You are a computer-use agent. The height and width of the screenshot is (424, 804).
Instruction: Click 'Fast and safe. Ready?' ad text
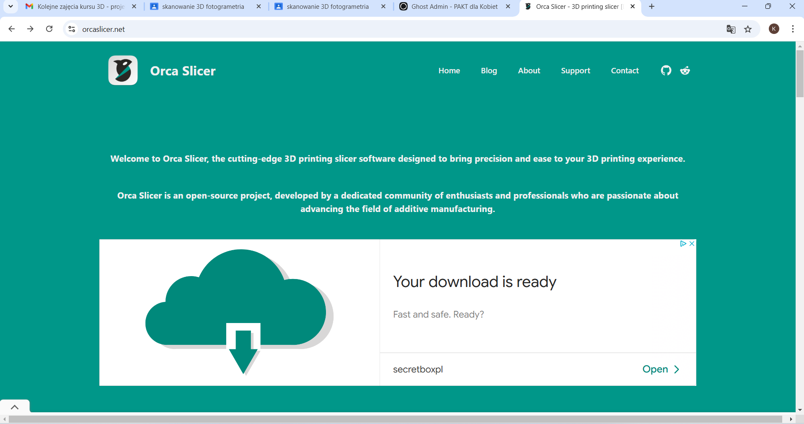pyautogui.click(x=438, y=314)
